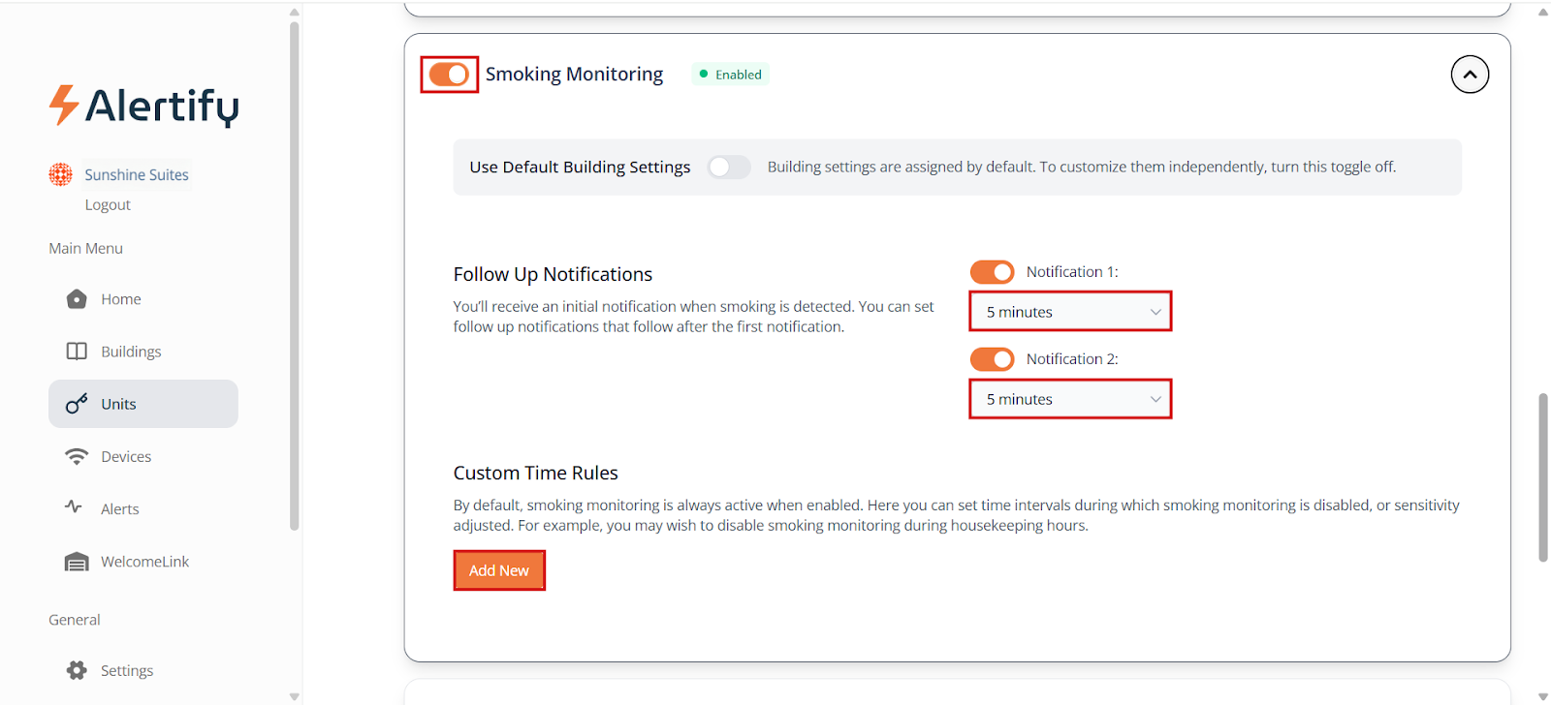Turn off the Notification 1 toggle
The width and height of the screenshot is (1551, 705).
click(x=992, y=272)
